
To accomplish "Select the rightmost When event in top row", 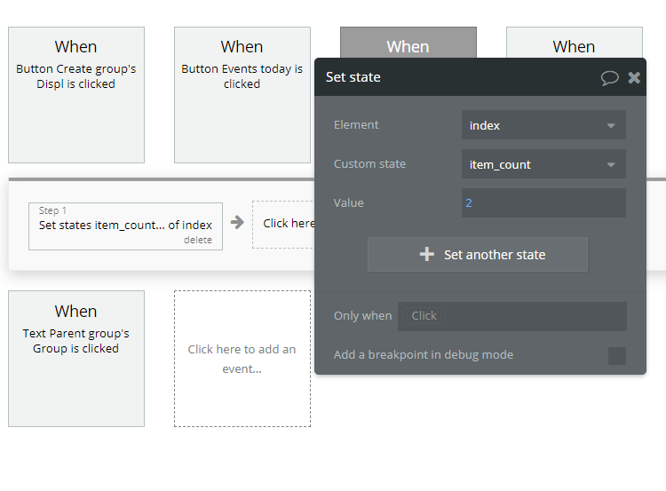I will coord(574,44).
